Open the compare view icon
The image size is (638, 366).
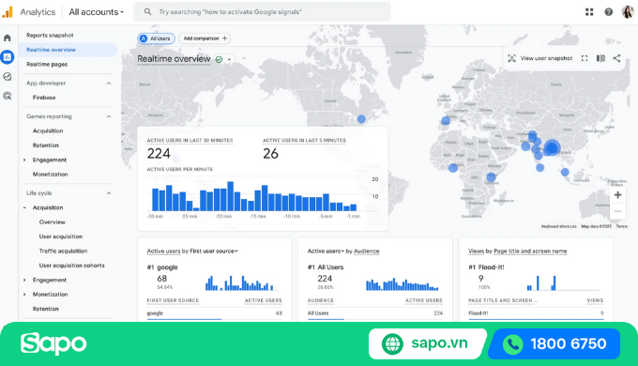600,58
